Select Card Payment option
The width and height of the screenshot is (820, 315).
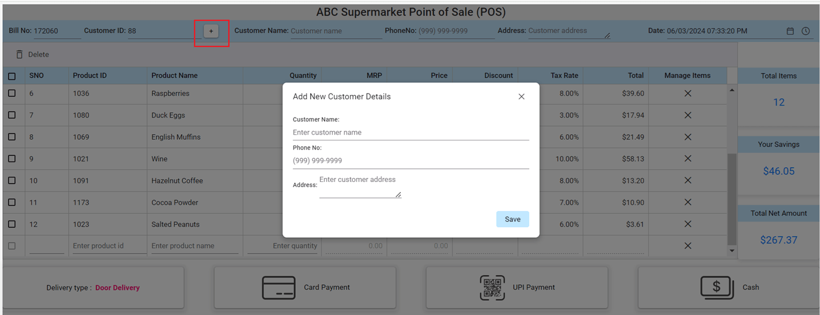[x=305, y=288]
